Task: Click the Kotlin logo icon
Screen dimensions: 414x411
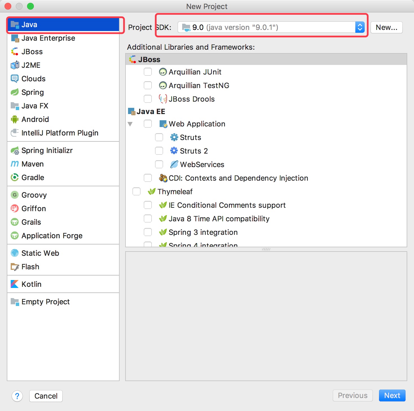Action: (15, 284)
